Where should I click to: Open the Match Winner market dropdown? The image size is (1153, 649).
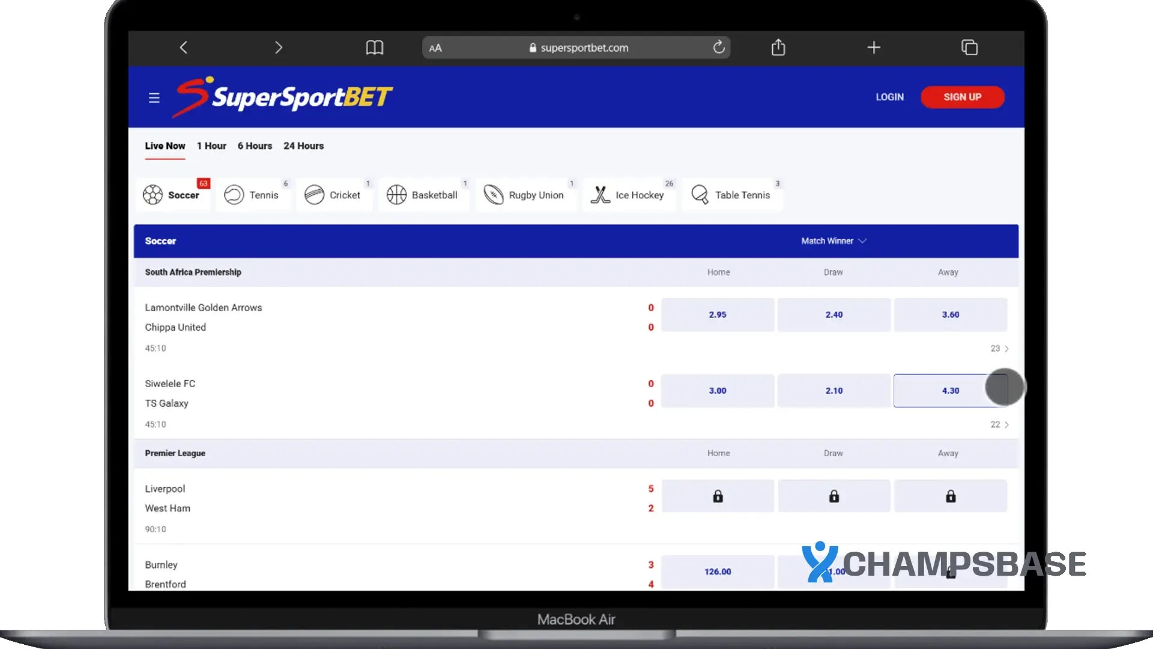pos(834,240)
